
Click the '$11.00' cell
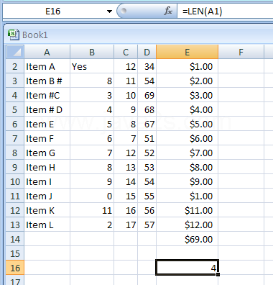click(188, 210)
